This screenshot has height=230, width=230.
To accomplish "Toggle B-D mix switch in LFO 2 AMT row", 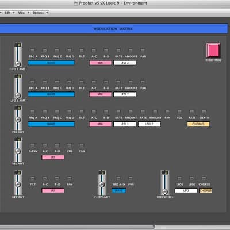I will point(106,82).
